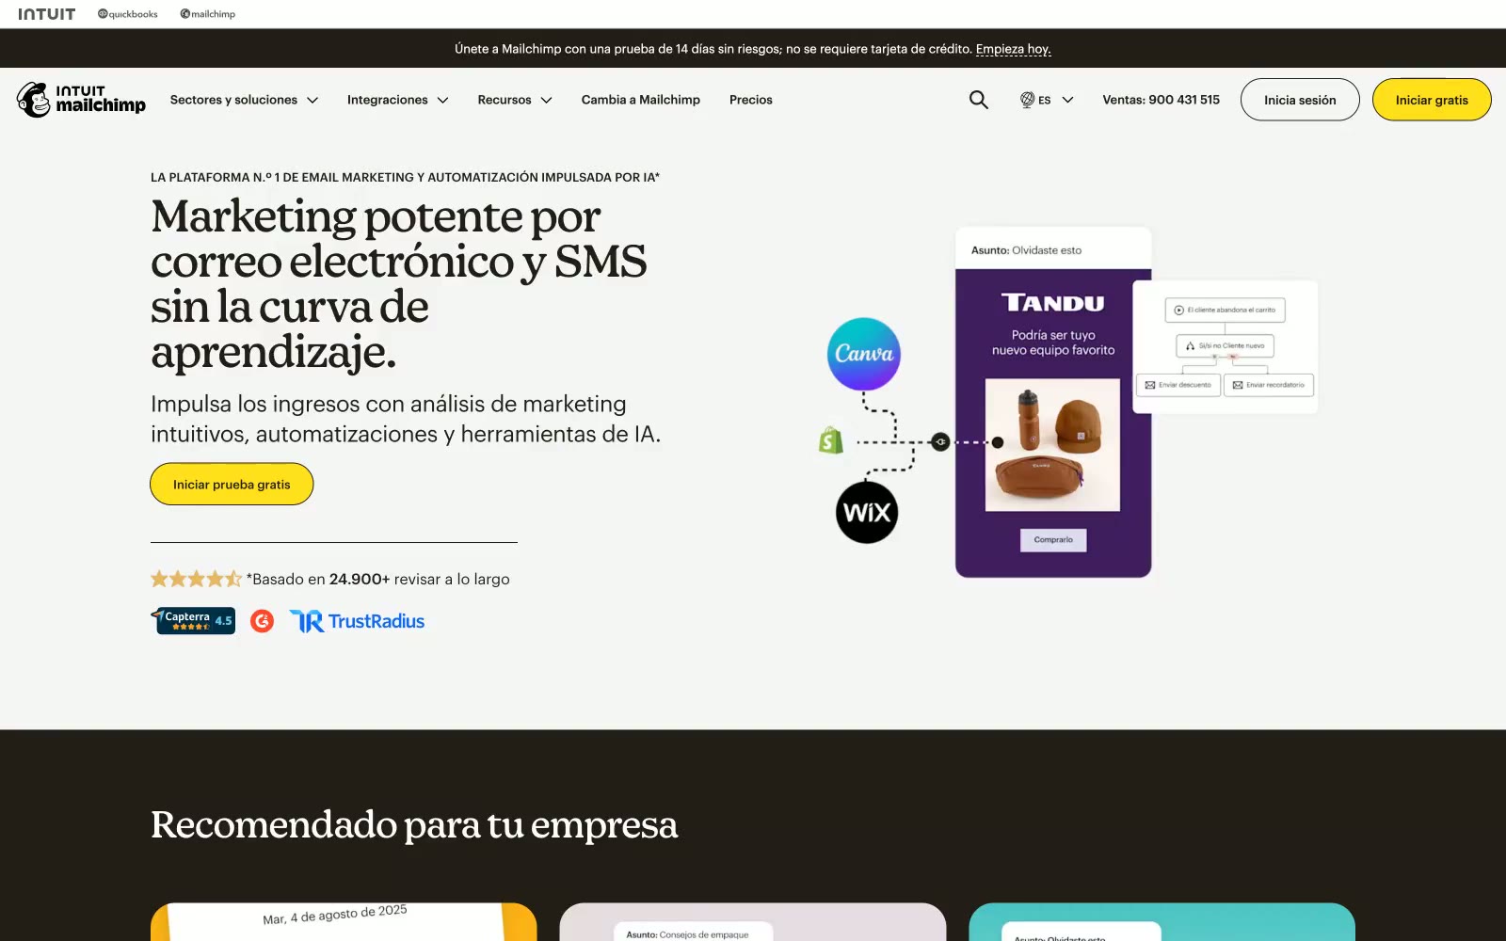This screenshot has width=1506, height=941.
Task: Click the red G2 logo
Action: click(263, 621)
